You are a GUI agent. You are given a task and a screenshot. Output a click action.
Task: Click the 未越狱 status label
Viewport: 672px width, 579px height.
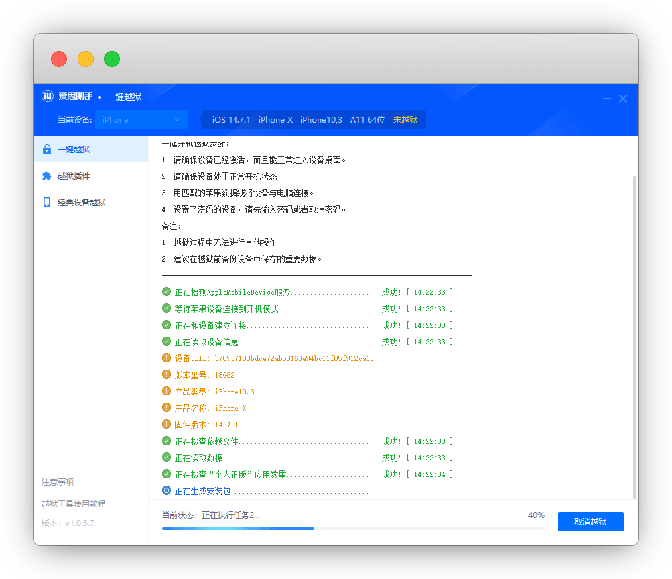coord(405,120)
